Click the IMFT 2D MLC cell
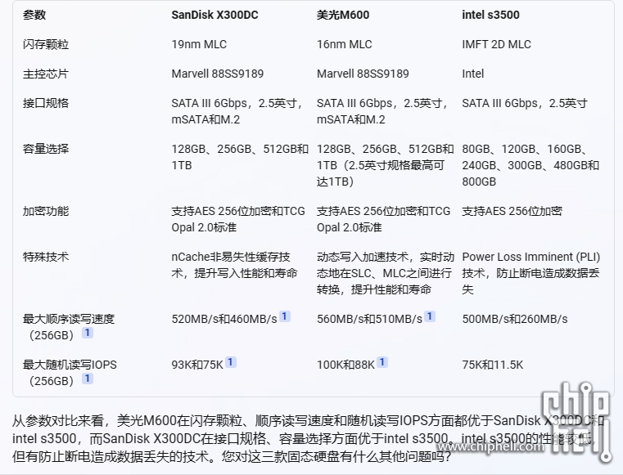This screenshot has width=623, height=475. click(x=497, y=44)
